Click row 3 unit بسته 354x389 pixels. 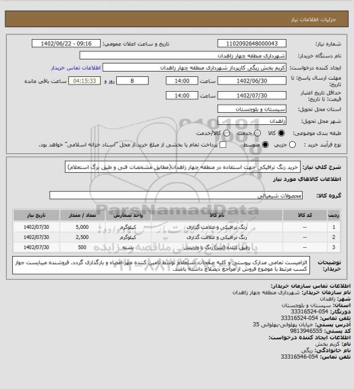point(128,247)
